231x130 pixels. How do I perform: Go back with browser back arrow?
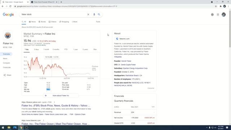(x=3, y=6)
